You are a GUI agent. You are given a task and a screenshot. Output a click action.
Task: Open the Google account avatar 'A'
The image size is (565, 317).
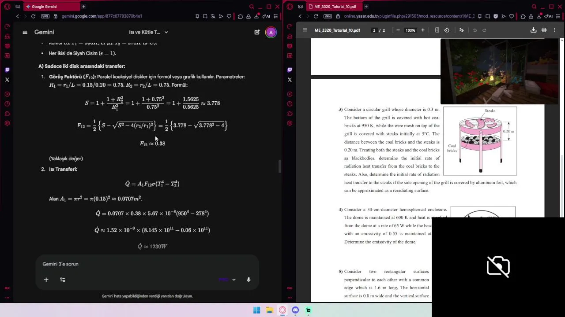tap(271, 32)
